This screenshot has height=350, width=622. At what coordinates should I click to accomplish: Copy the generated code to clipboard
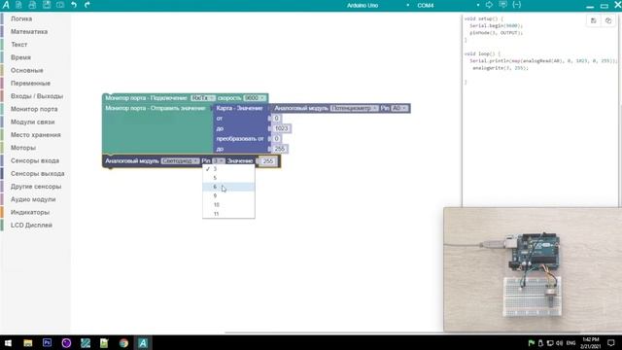[608, 20]
